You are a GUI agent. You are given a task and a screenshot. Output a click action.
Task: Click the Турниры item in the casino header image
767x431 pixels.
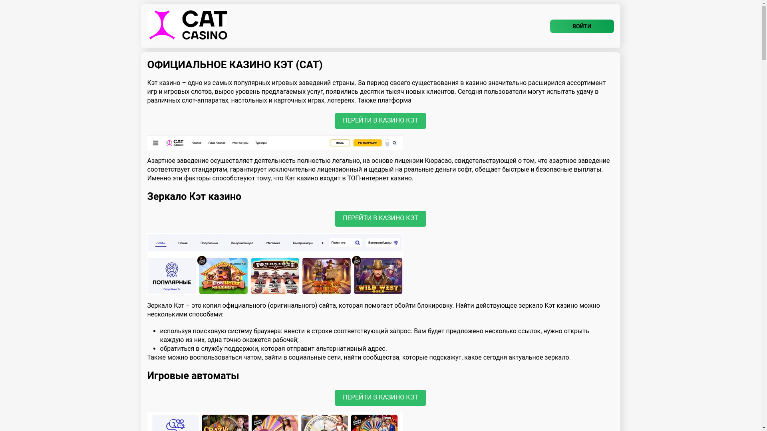point(261,143)
